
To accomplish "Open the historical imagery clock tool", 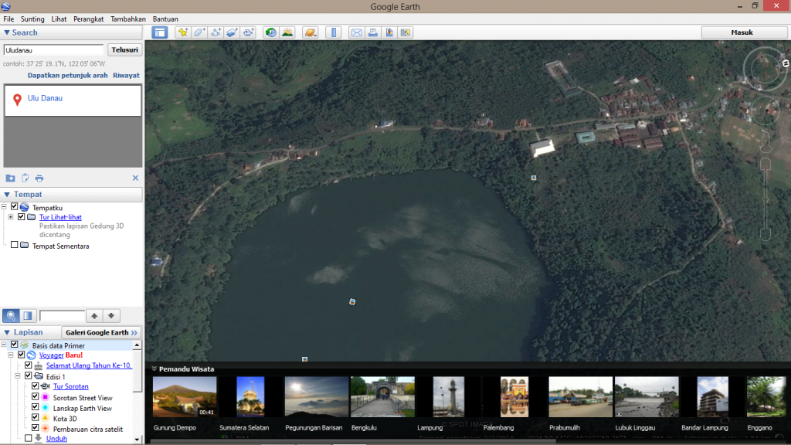I will pos(270,32).
